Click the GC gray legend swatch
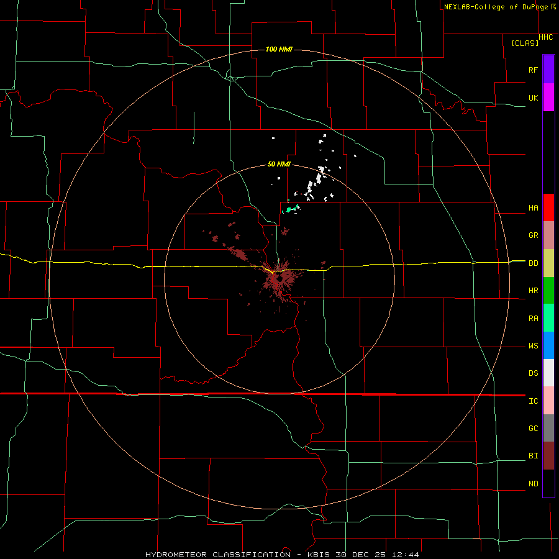Viewport: 559px width, 559px height. click(x=548, y=428)
